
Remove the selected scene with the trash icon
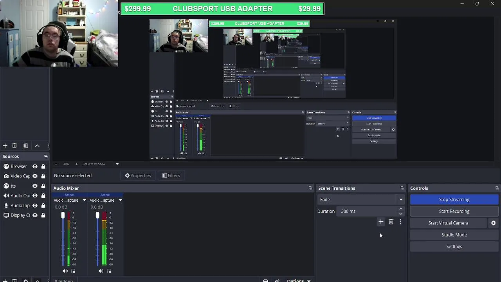coord(14,146)
